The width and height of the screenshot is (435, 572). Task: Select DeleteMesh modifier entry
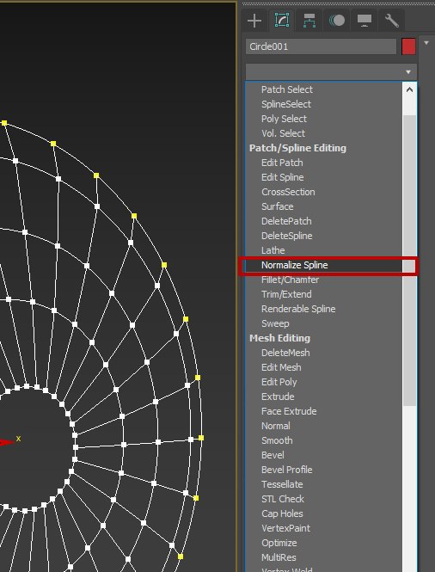[x=285, y=353]
